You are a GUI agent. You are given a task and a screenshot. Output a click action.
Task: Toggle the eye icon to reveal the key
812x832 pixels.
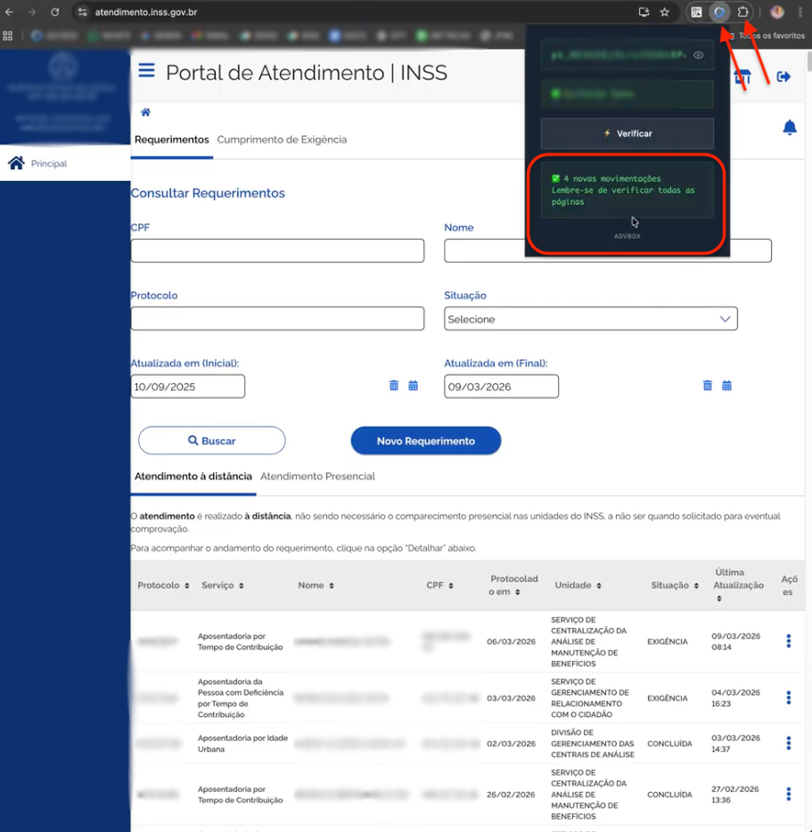[x=699, y=55]
